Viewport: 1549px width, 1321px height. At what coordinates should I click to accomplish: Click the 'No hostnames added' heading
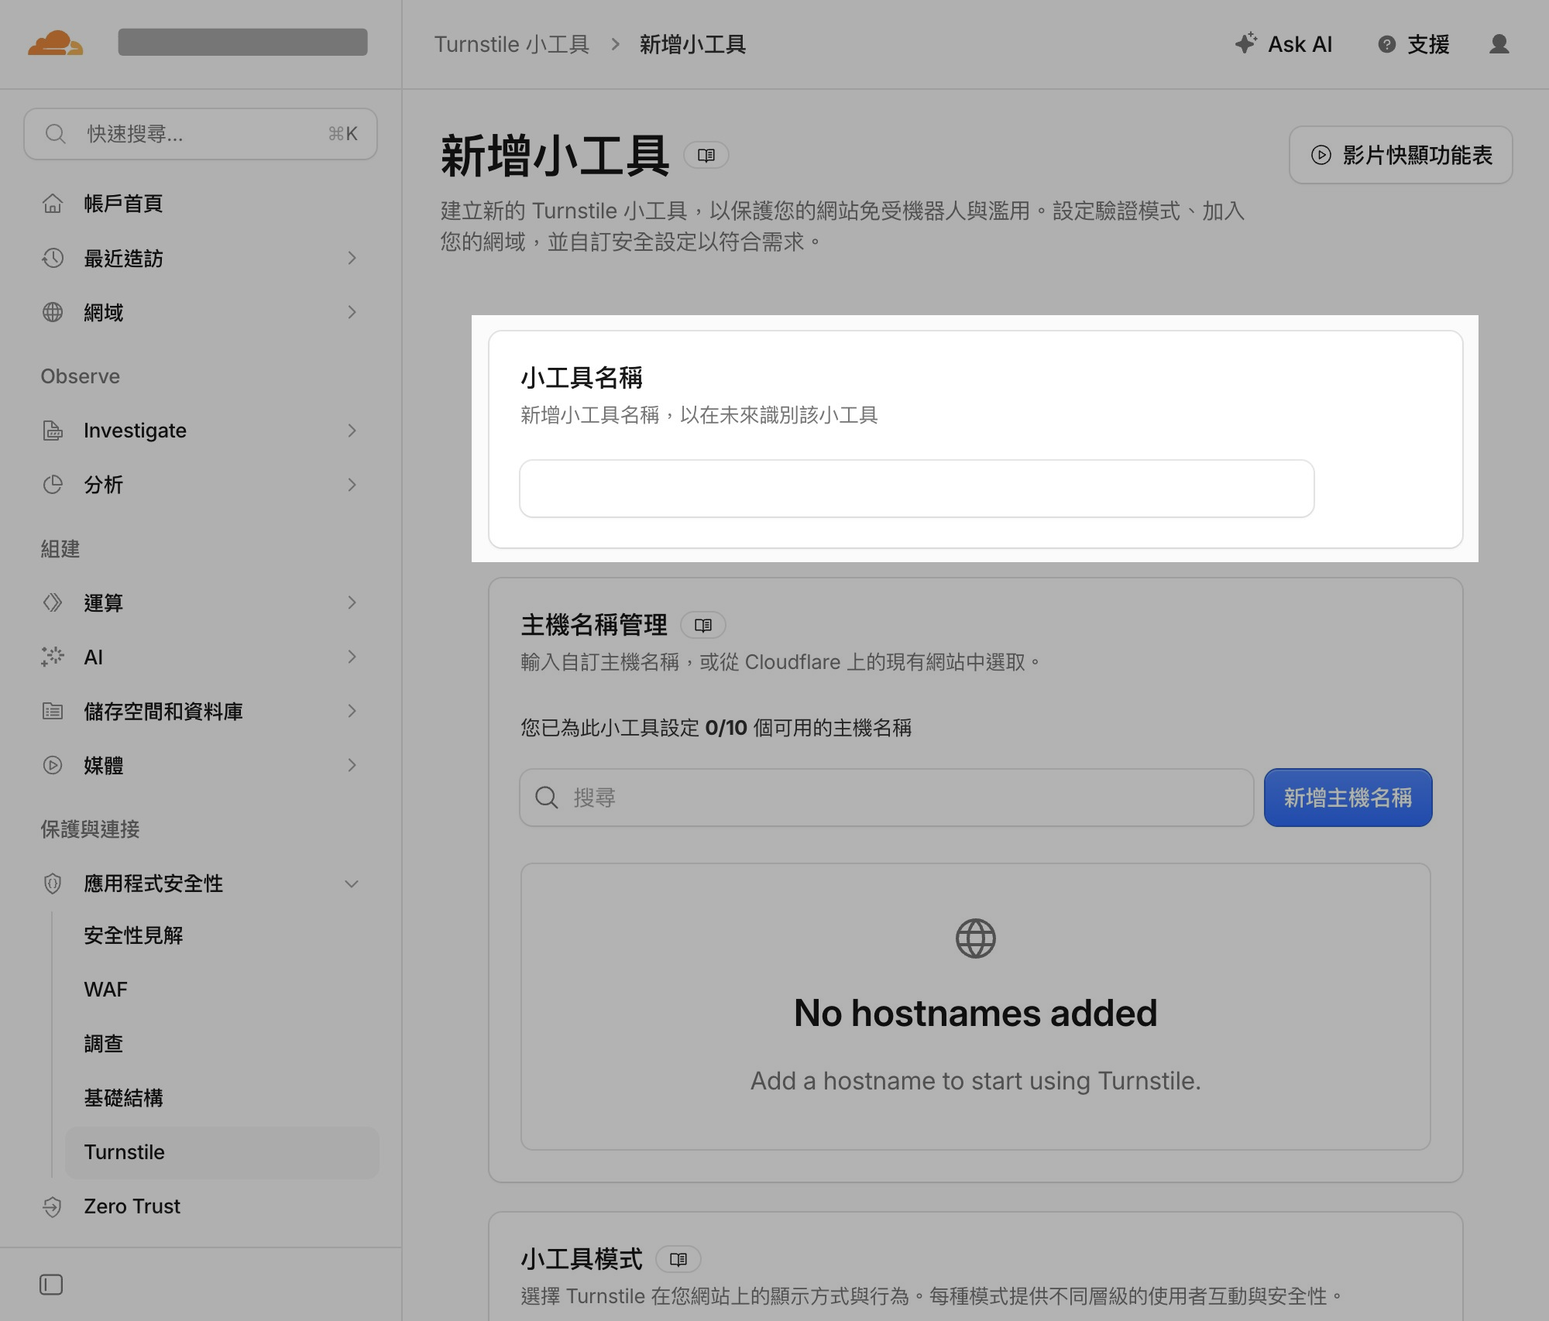point(976,1013)
